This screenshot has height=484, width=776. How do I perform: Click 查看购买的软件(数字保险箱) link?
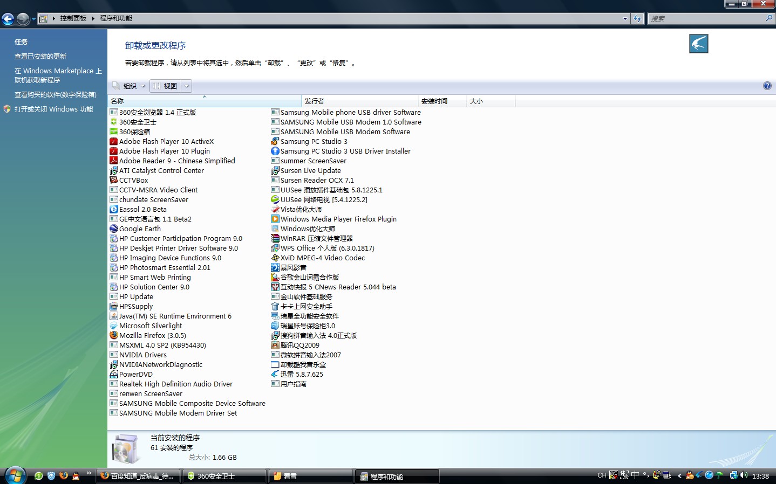pos(55,94)
